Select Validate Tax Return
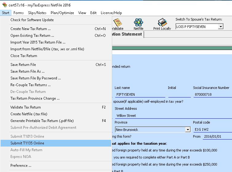Screen dimensions: 232x172 tap(56, 107)
